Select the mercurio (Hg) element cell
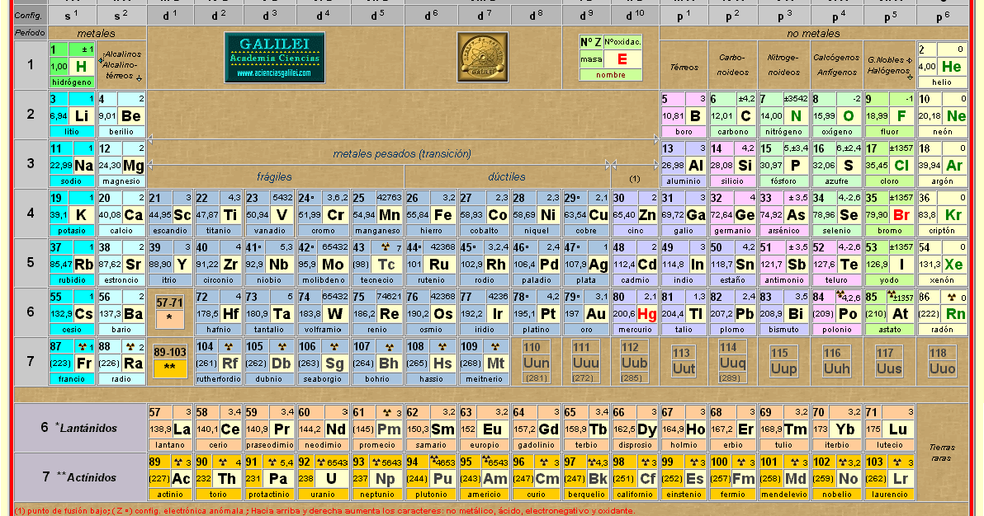 635,313
